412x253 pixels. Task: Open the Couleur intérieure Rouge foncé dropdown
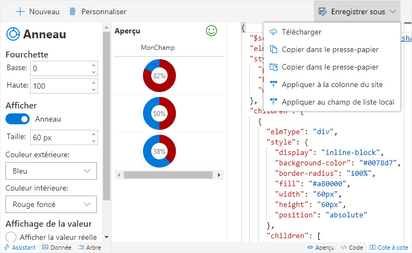coord(51,204)
